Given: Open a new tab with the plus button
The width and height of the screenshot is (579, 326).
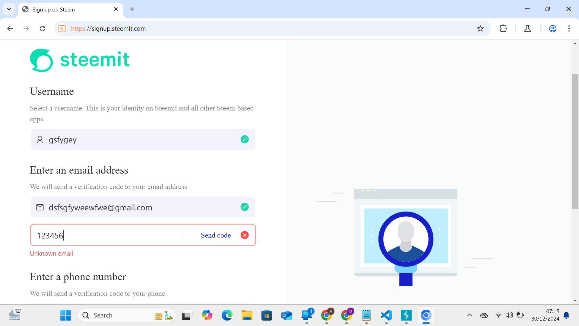Looking at the screenshot, I should tap(132, 9).
